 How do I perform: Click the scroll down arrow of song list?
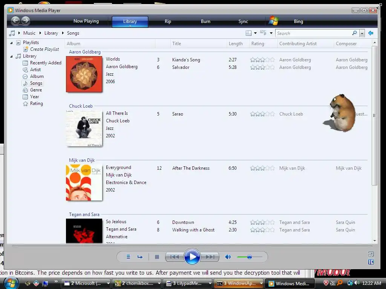[375, 241]
